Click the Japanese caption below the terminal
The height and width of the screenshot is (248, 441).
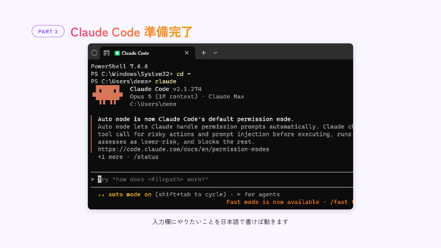[221, 222]
